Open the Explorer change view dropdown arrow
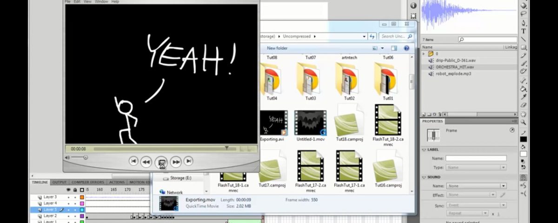This screenshot has width=558, height=223. (x=383, y=48)
